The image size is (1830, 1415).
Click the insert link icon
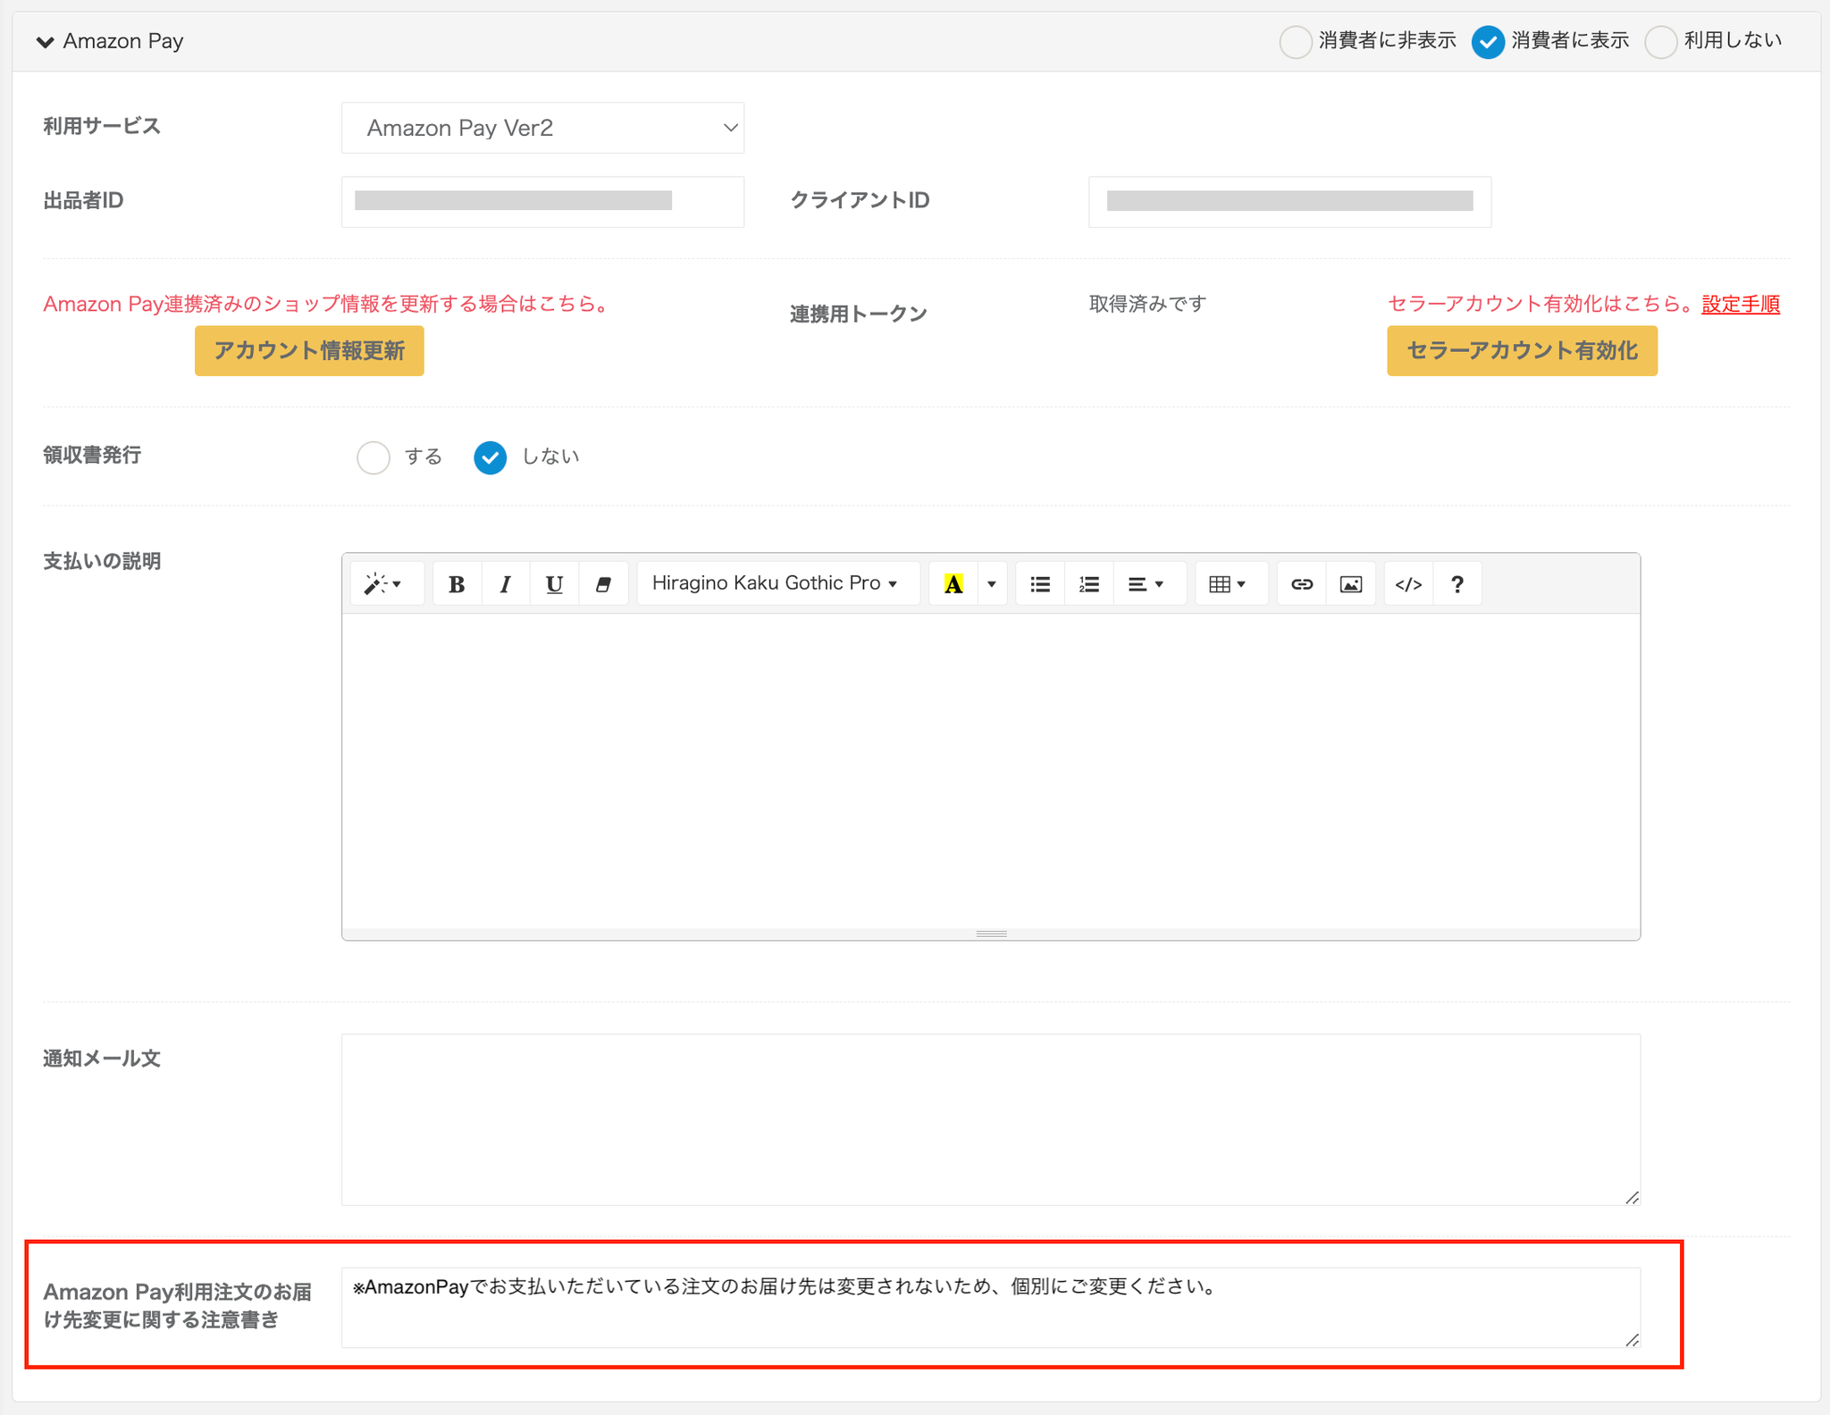click(x=1302, y=584)
